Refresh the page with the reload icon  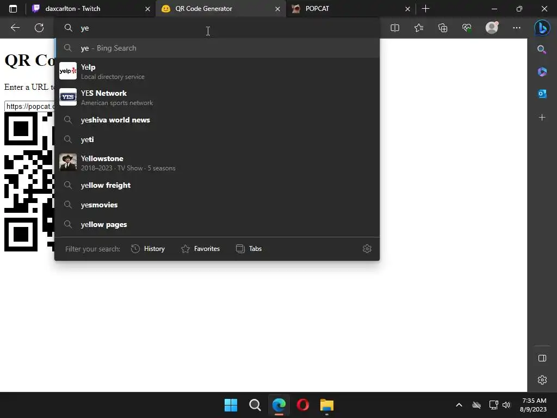(39, 28)
